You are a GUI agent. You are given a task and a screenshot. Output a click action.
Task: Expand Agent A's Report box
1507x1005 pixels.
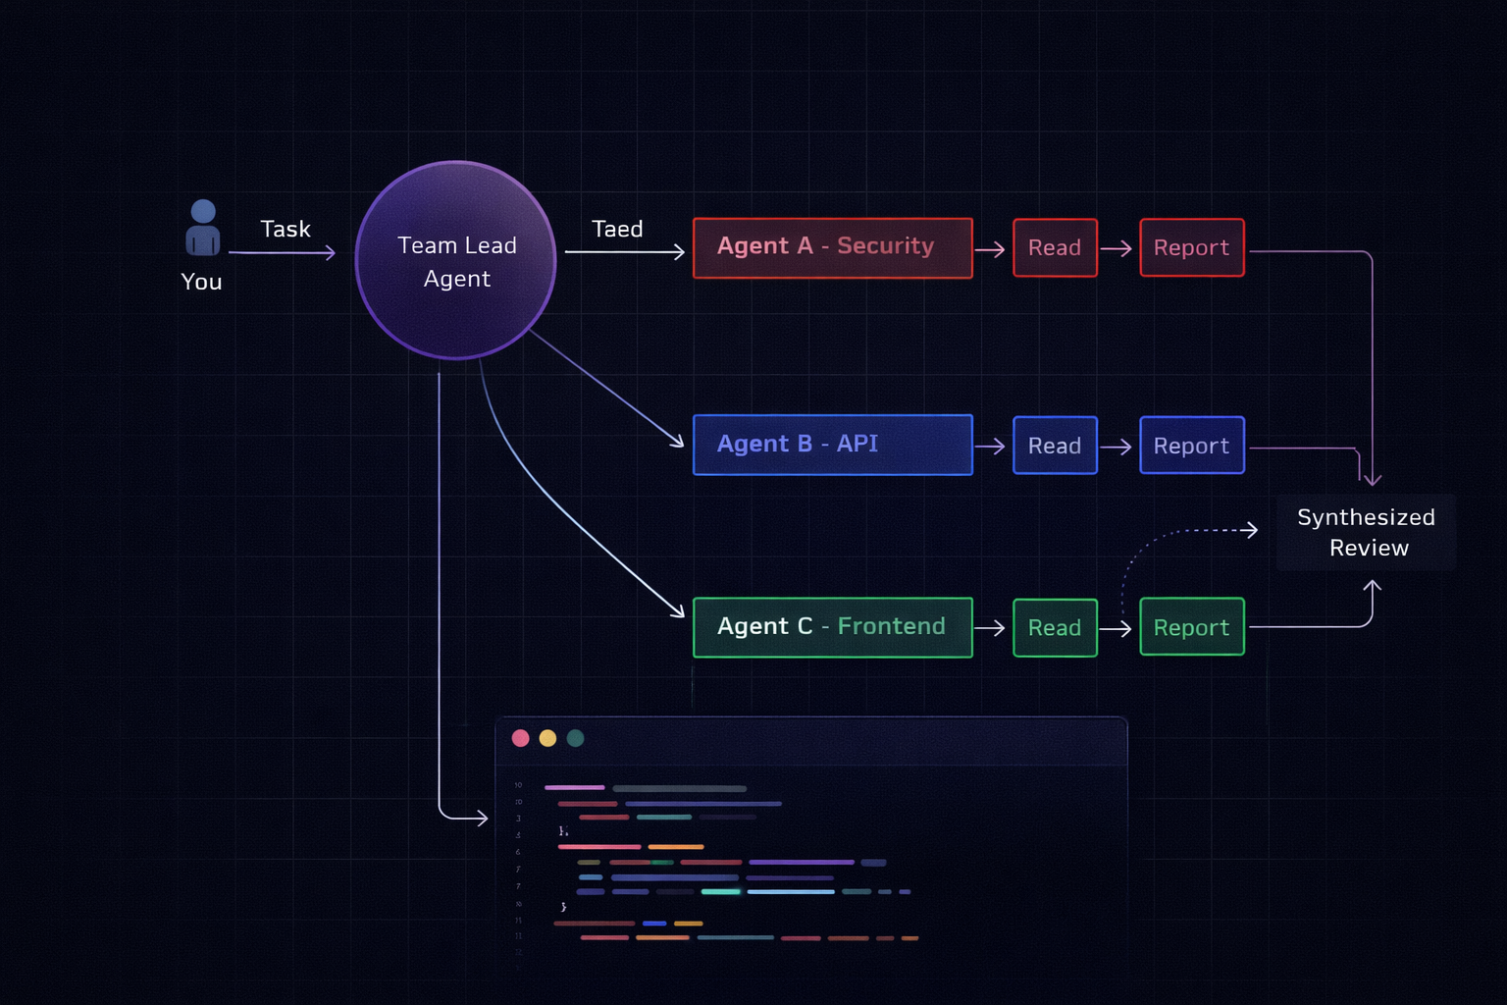[x=1191, y=247]
